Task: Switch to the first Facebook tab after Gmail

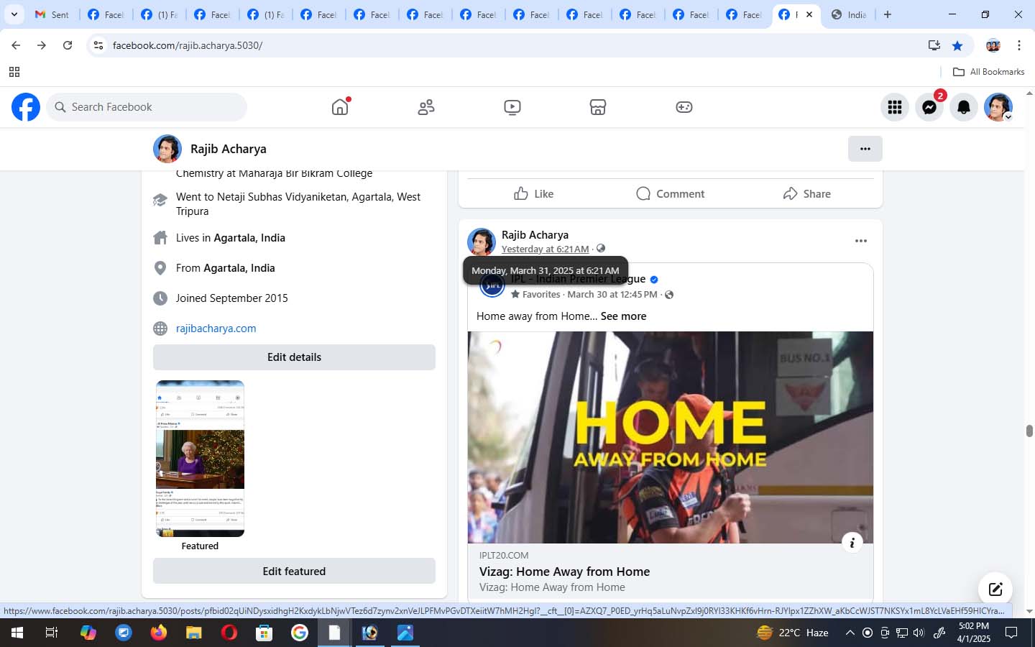Action: point(105,14)
